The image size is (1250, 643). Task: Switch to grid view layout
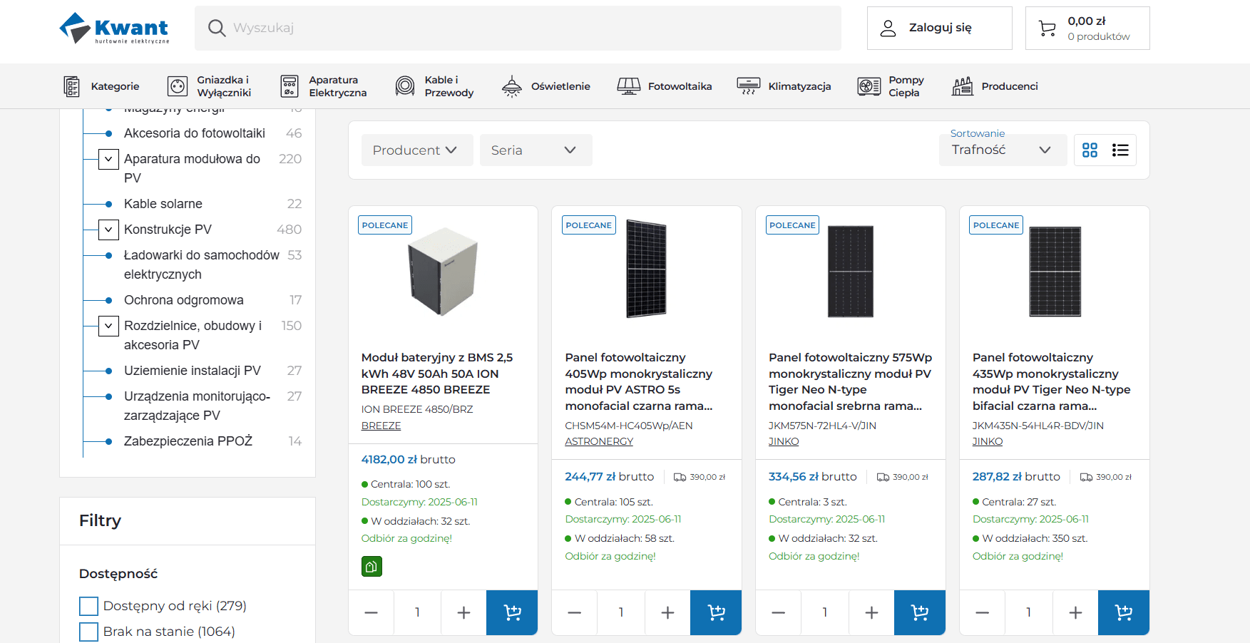tap(1090, 150)
